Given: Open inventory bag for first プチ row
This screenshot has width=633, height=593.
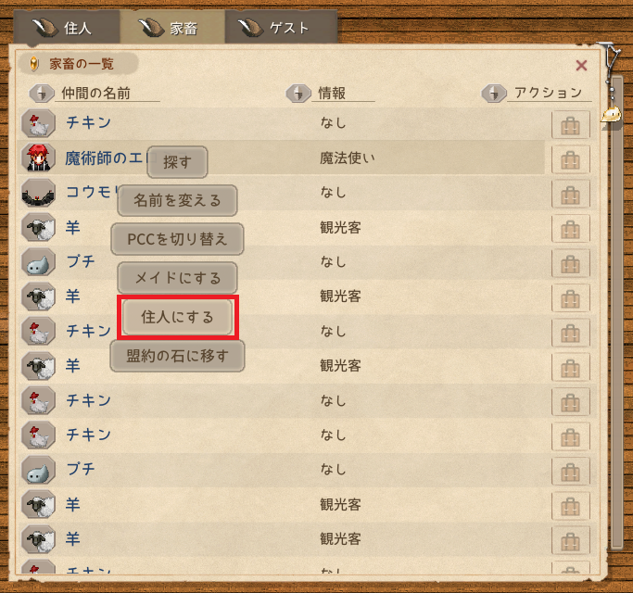Looking at the screenshot, I should point(570,263).
